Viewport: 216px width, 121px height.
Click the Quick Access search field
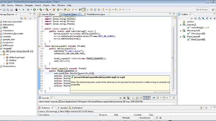(x=202, y=9)
